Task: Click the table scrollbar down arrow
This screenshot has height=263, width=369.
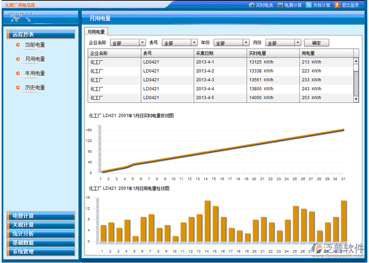Action: (x=356, y=99)
